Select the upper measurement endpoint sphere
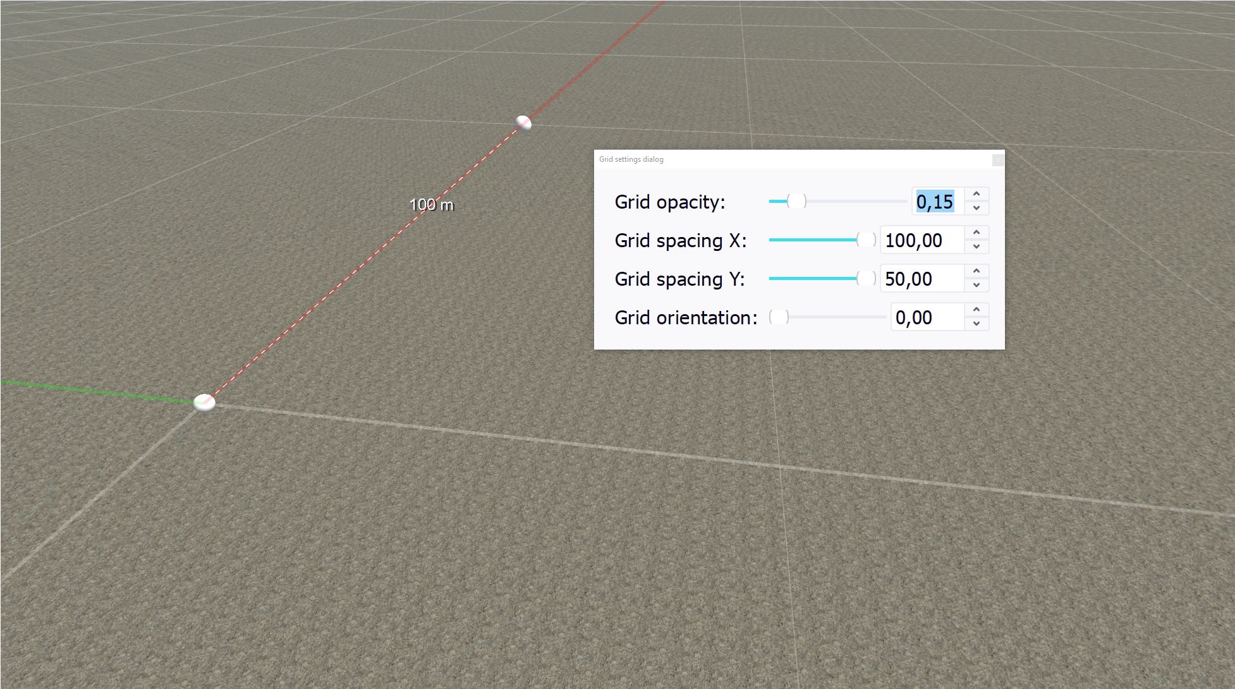1235x689 pixels. (523, 123)
